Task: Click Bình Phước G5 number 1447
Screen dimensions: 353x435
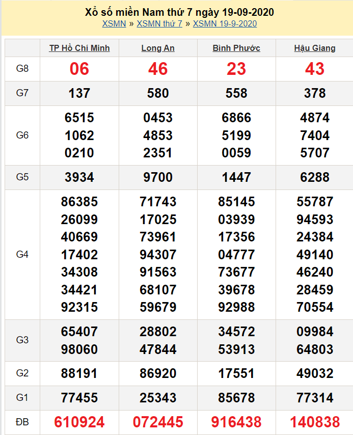Action: (236, 177)
